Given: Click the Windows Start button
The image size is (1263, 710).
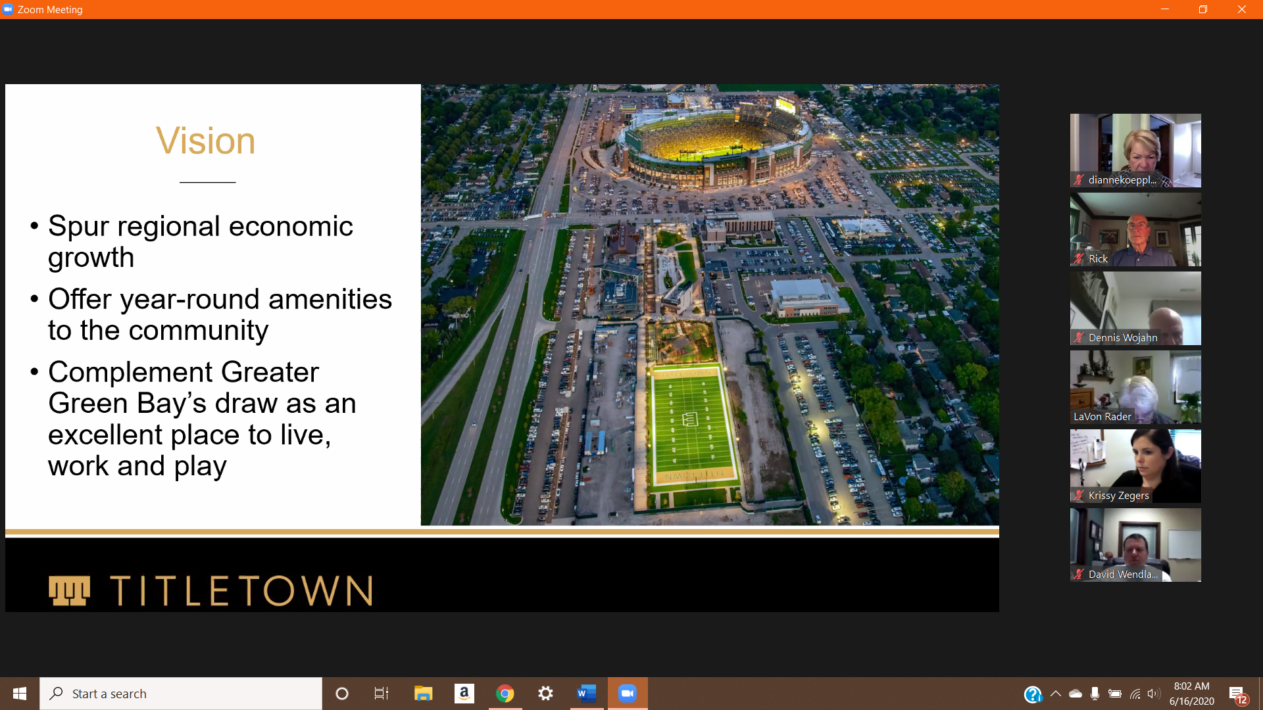Looking at the screenshot, I should [20, 694].
